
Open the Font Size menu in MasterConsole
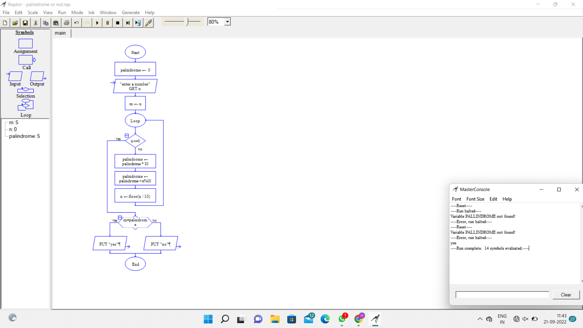[475, 199]
